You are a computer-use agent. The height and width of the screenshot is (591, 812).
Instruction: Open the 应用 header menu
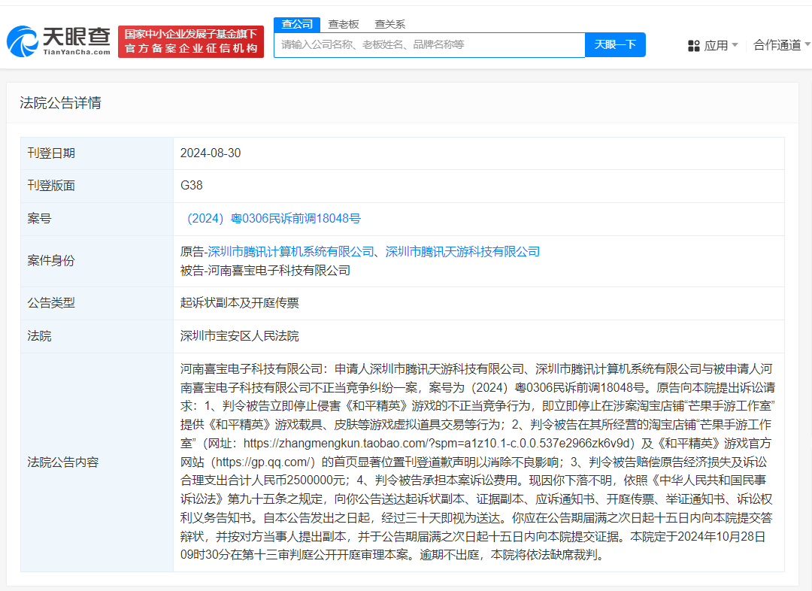(717, 45)
